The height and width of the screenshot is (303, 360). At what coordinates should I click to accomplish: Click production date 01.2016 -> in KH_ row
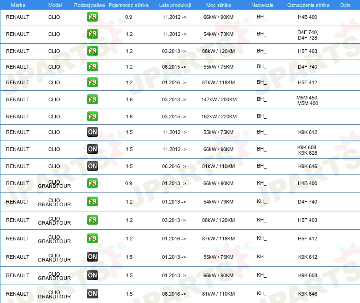(174, 239)
